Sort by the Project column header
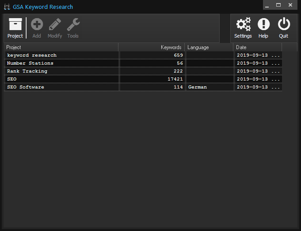Viewport: 301px width, 231px height. 61,47
